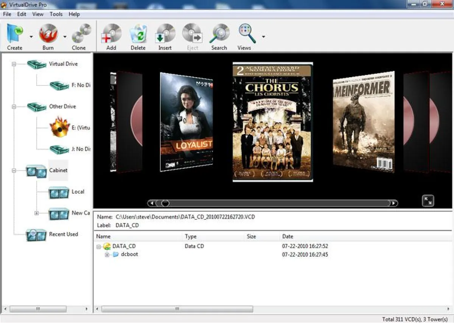454x323 pixels.
Task: Expand the dcboot folder
Action: click(107, 255)
